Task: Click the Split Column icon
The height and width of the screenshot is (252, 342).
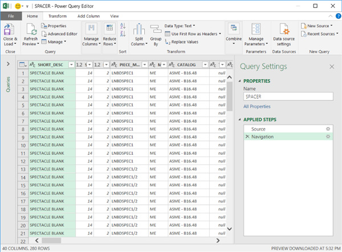Action: click(139, 29)
